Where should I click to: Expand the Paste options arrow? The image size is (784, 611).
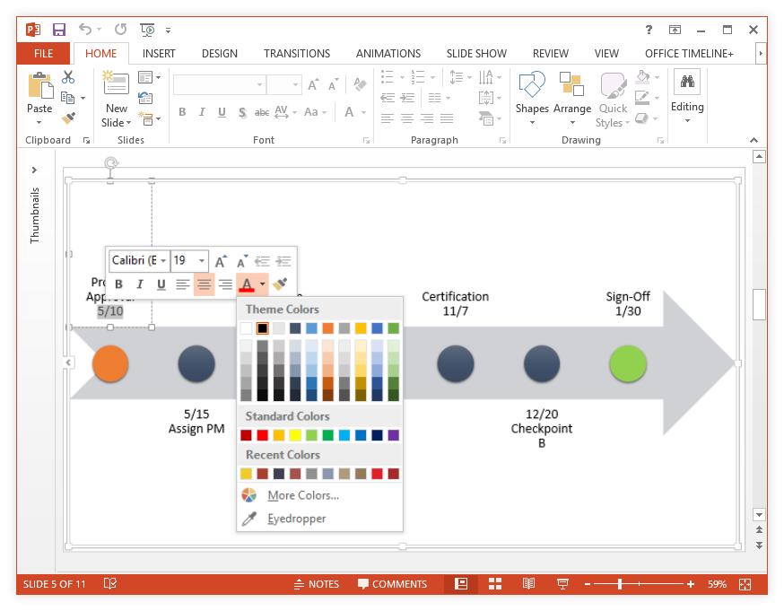[39, 122]
